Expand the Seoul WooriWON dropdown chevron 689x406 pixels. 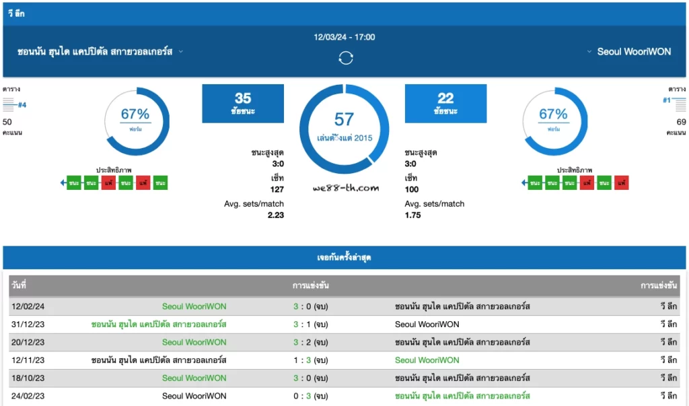pyautogui.click(x=589, y=51)
